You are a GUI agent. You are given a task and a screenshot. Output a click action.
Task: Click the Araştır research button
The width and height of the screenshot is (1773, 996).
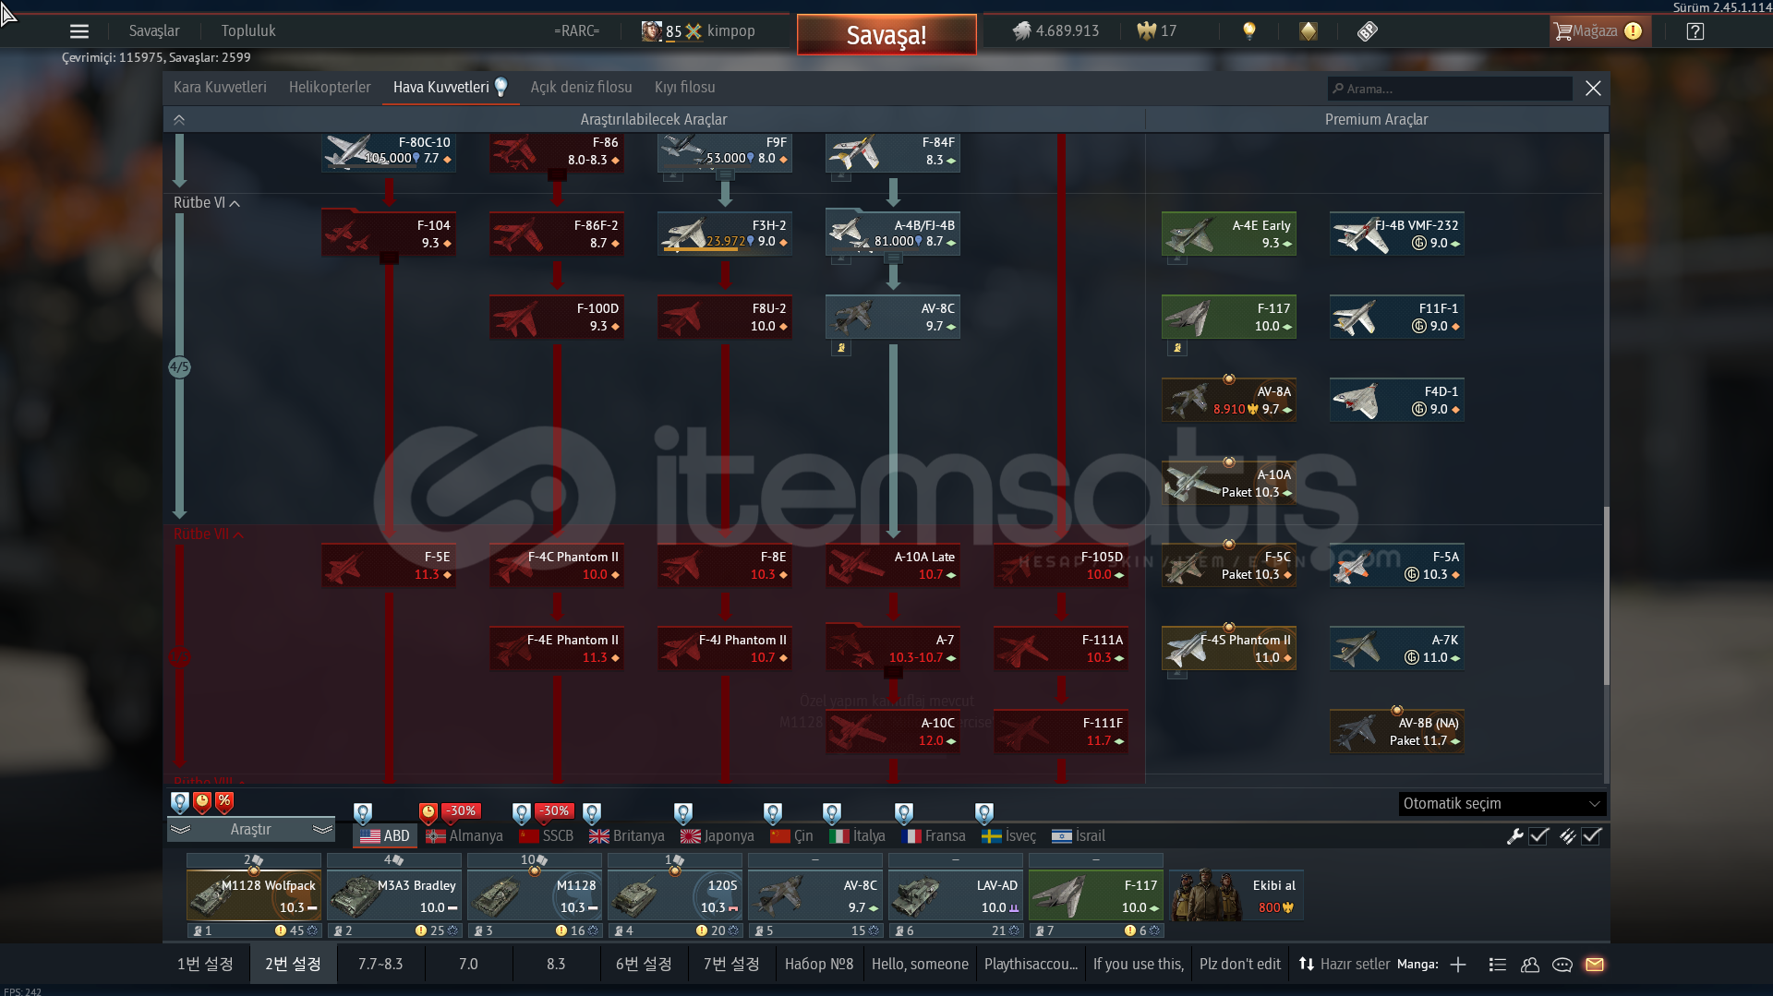[250, 830]
